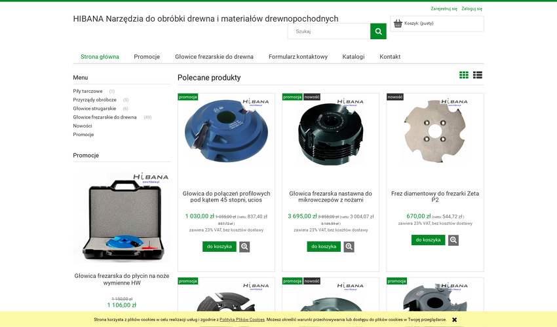Open Nowości in sidebar menu
This screenshot has height=327, width=557.
[83, 126]
